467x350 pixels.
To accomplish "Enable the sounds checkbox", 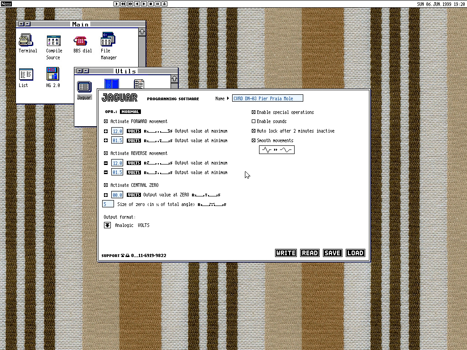I will pyautogui.click(x=254, y=122).
